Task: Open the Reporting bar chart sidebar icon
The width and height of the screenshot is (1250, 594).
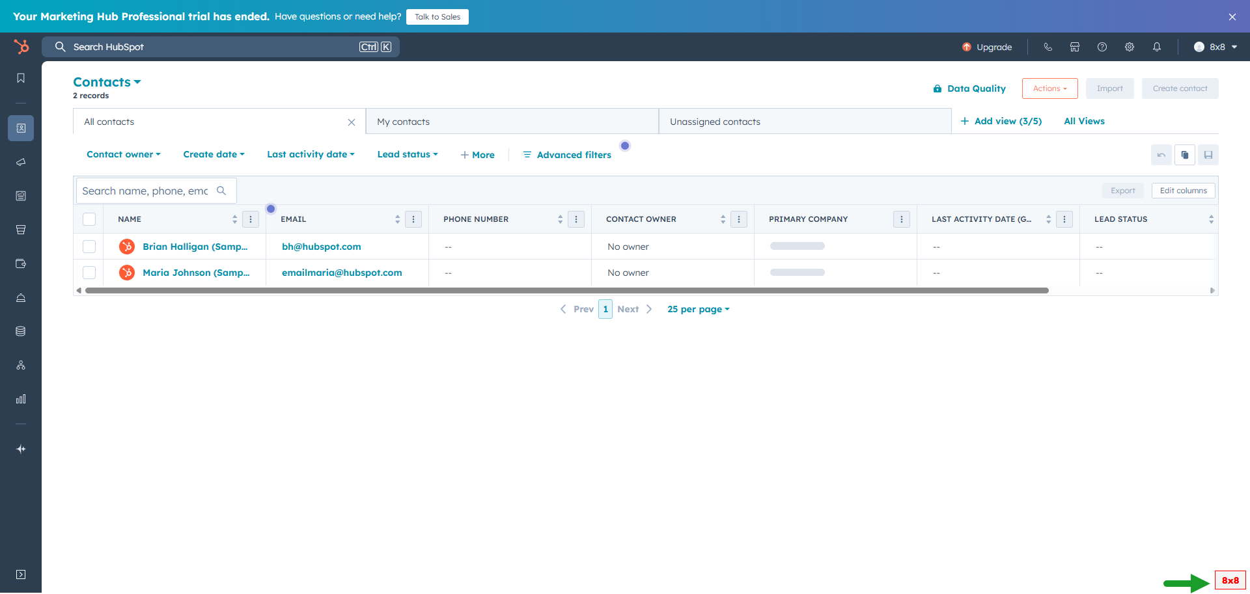Action: coord(21,399)
